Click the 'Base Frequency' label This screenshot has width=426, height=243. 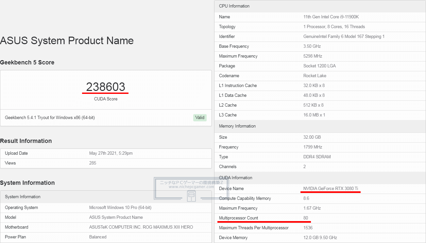pos(234,46)
